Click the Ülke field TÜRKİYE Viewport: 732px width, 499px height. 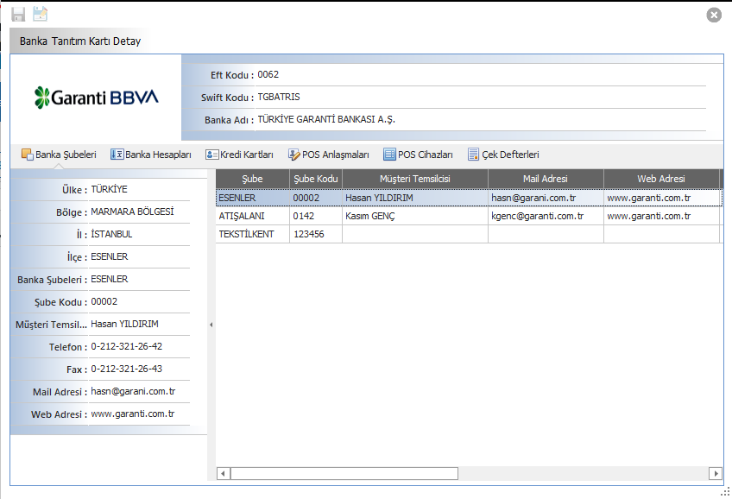click(x=139, y=190)
